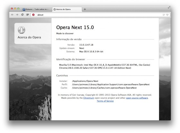Click the Made to discover tagline
This screenshot has height=133, width=180.
(x=65, y=33)
